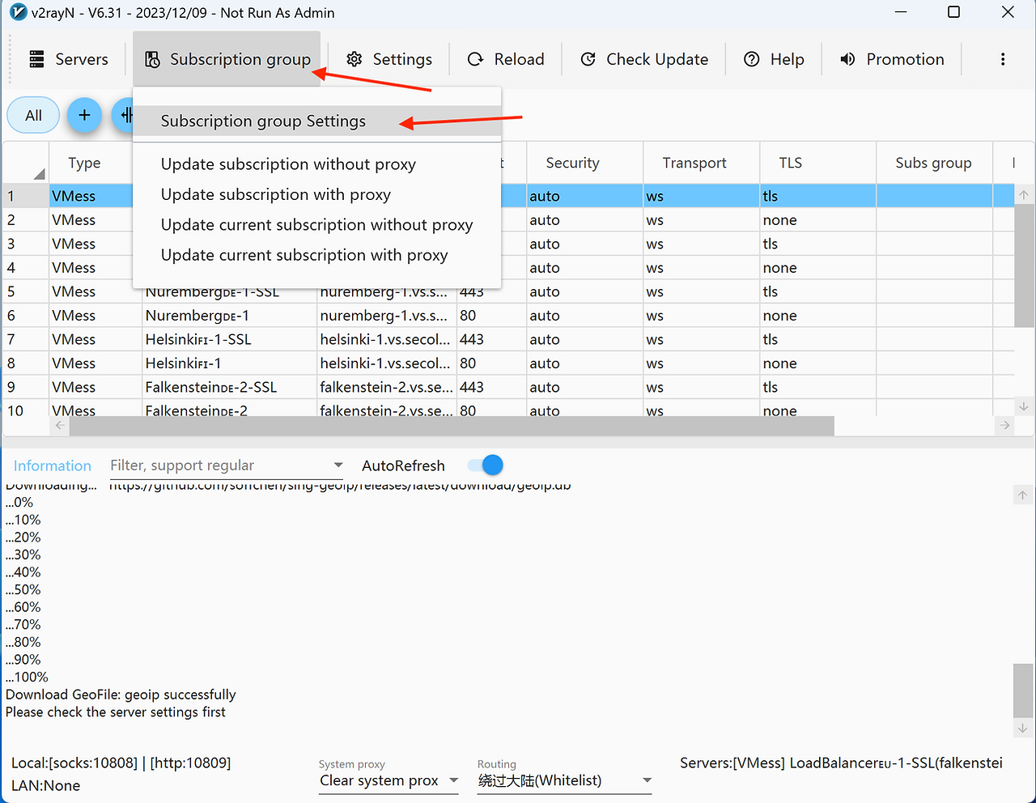Select the Helsinkiғɪ-1 server name cell
Viewport: 1036px width, 803px height.
click(x=229, y=363)
